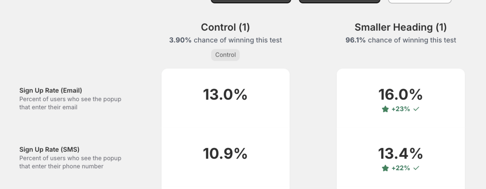Click the 96.1% chance of winning text
This screenshot has height=189, width=486.
[x=401, y=40]
